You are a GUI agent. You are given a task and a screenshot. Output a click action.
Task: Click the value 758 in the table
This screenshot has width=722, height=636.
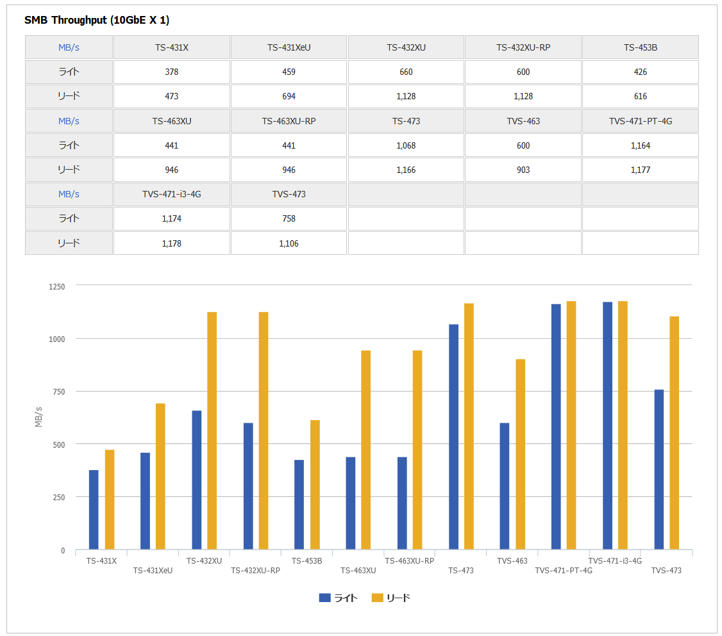coord(289,218)
